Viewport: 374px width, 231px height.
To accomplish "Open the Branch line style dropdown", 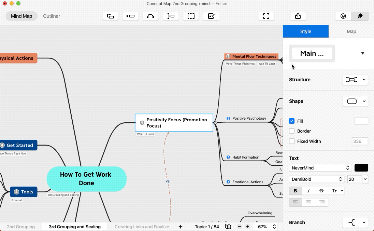I will (x=355, y=222).
